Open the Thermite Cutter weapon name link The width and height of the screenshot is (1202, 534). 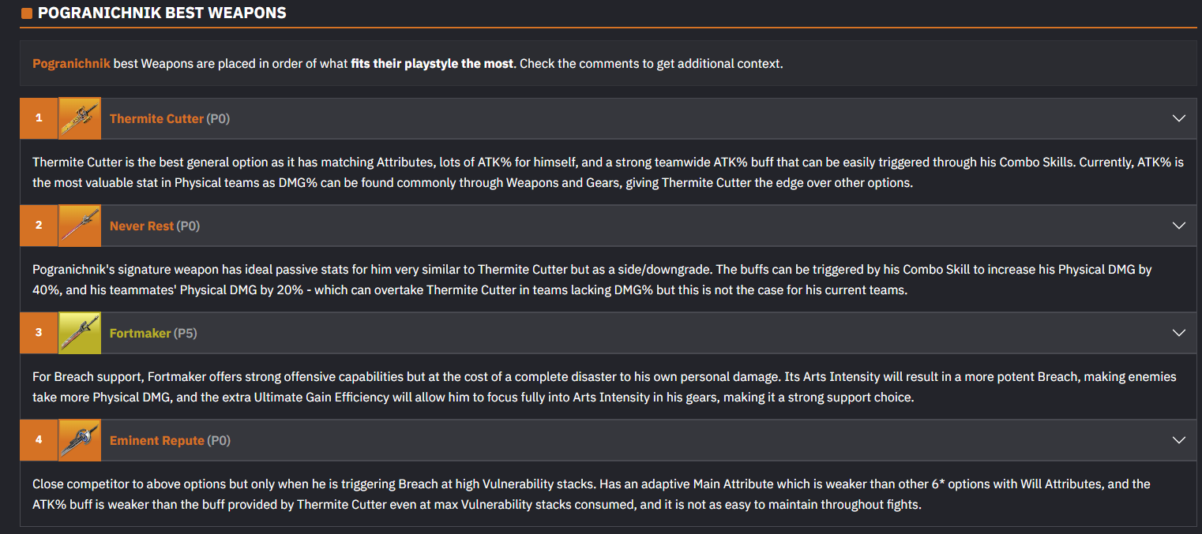coord(156,118)
